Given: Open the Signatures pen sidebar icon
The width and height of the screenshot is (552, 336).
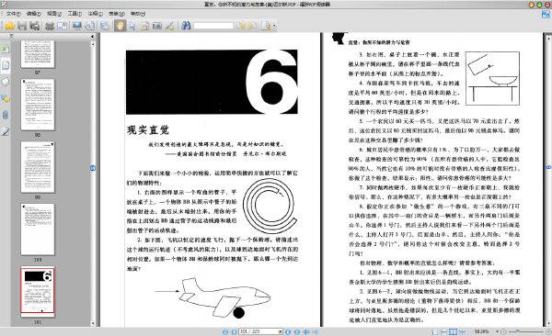Looking at the screenshot, I should 6,131.
